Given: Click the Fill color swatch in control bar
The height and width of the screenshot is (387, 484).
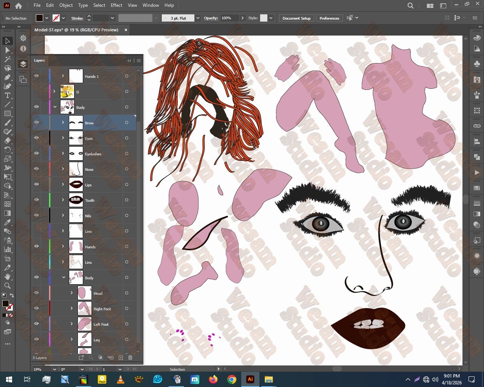Looking at the screenshot, I should (39, 18).
